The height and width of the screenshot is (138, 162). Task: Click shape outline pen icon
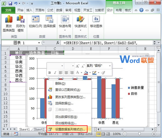(94, 73)
